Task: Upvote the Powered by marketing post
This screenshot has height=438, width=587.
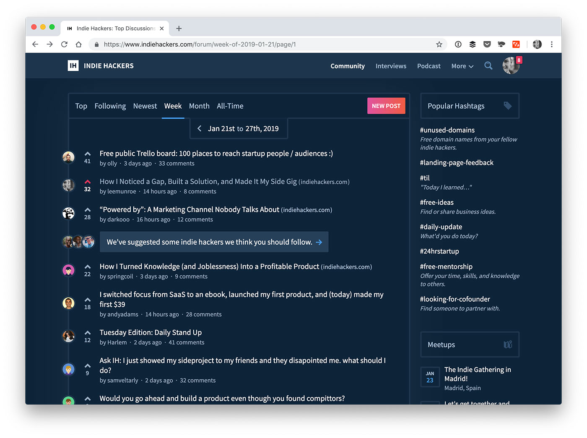Action: coord(87,210)
